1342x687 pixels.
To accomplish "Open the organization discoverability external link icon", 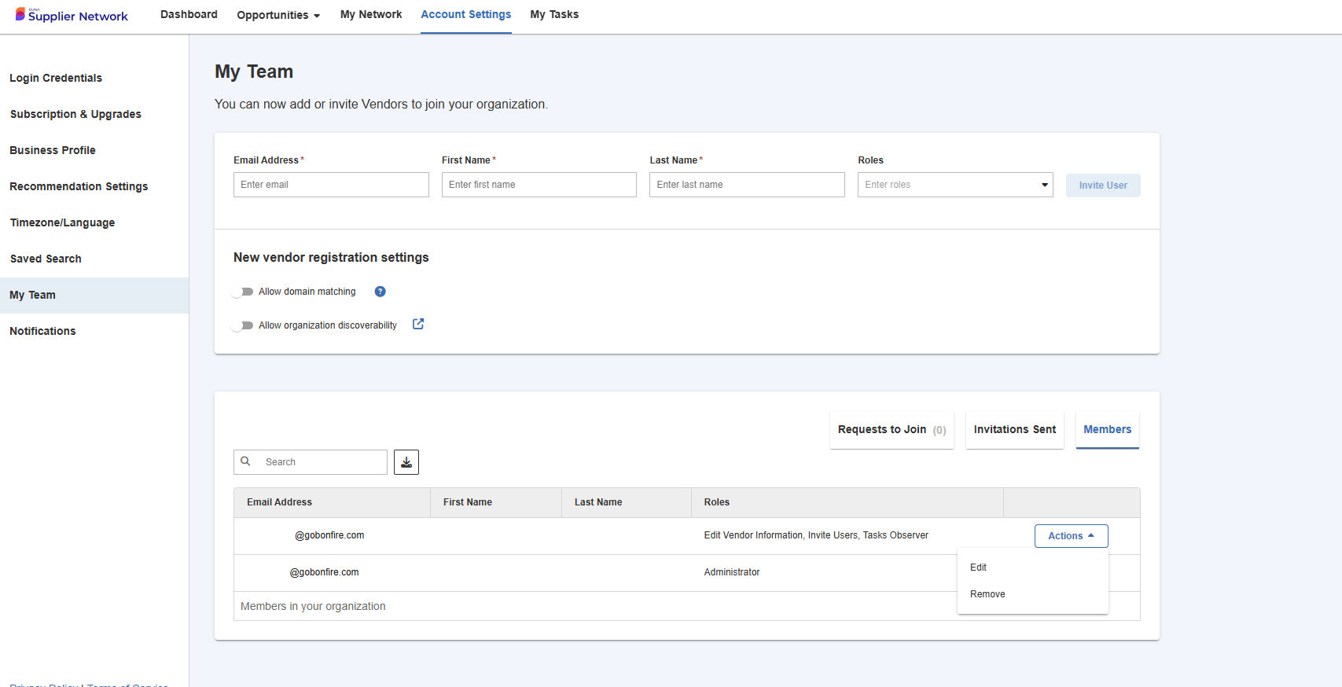I will [418, 324].
